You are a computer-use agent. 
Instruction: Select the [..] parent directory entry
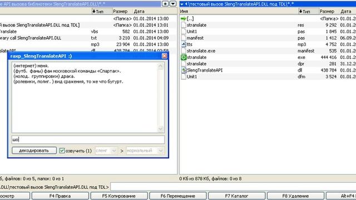coord(190,18)
